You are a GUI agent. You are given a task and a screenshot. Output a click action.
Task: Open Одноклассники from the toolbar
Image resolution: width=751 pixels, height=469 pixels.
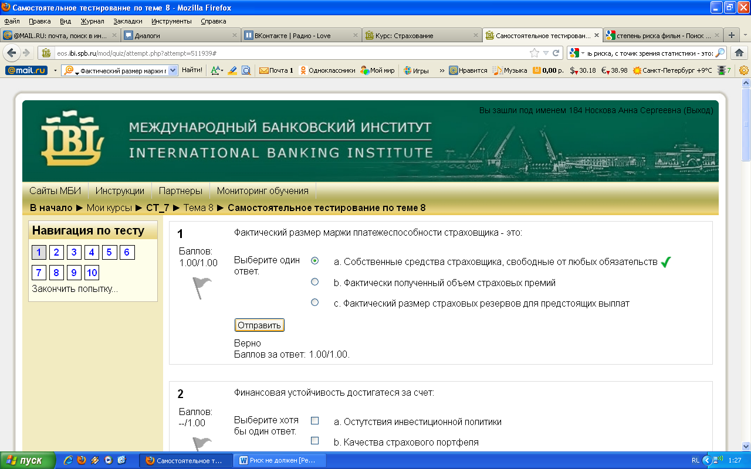pos(327,70)
